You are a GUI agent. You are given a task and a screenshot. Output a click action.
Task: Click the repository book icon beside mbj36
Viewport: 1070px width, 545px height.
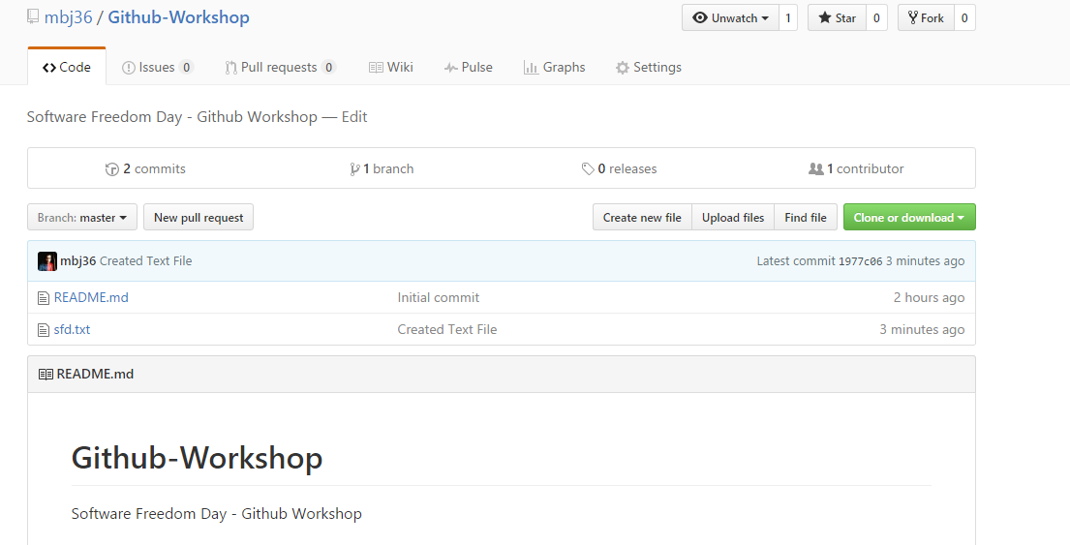pyautogui.click(x=33, y=16)
